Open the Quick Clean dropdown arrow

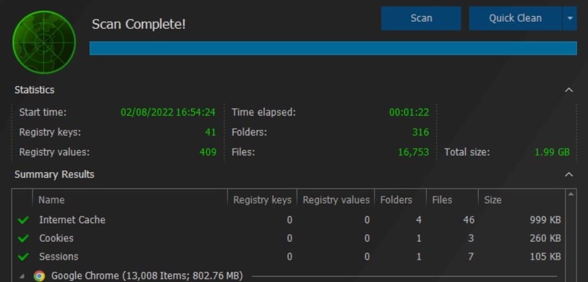tap(569, 18)
